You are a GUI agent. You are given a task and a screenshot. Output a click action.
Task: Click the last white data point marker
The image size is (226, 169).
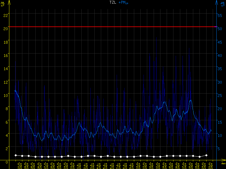(x=207, y=155)
